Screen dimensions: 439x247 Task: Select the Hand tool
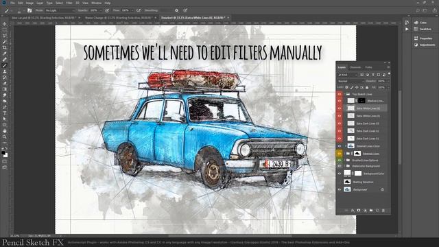[x=5, y=131]
